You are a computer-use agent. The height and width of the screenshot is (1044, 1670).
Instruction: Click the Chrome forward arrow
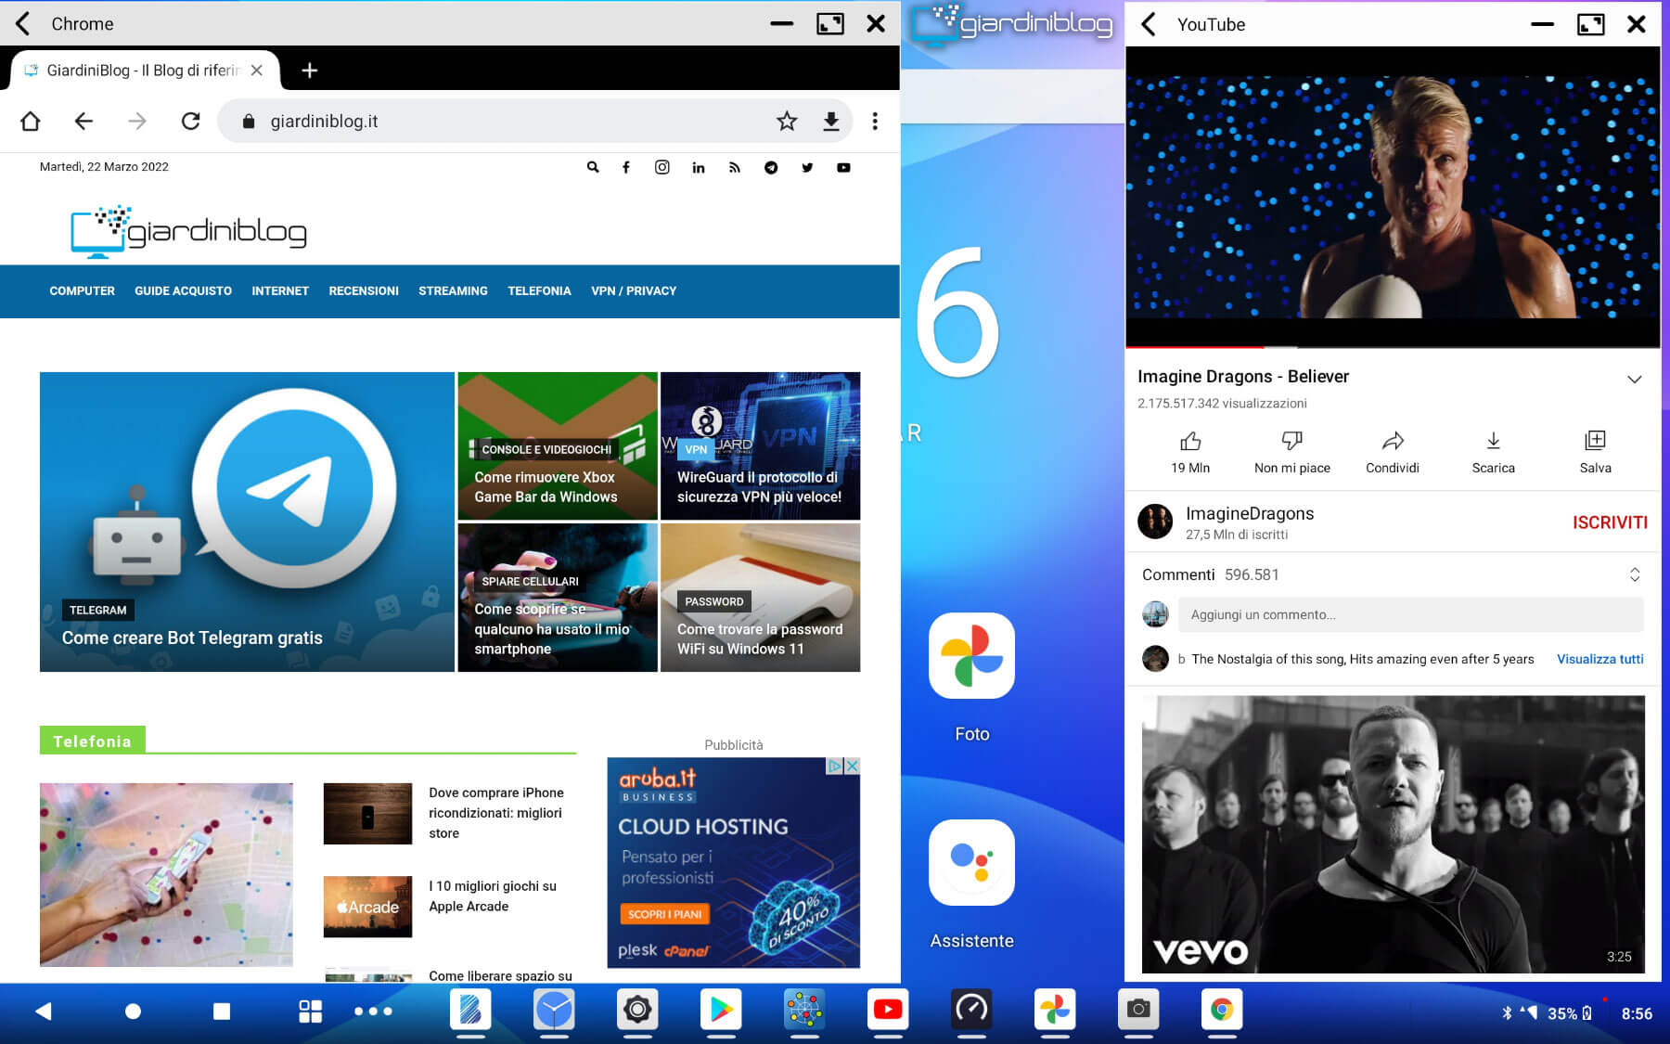137,122
